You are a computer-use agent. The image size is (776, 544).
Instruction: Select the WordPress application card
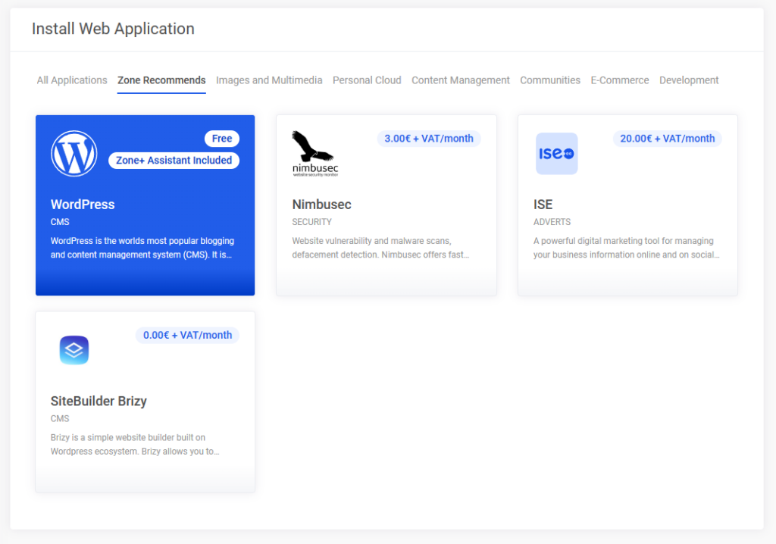[145, 227]
